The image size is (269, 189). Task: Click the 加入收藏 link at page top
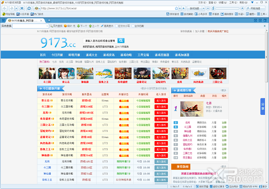click(200, 31)
